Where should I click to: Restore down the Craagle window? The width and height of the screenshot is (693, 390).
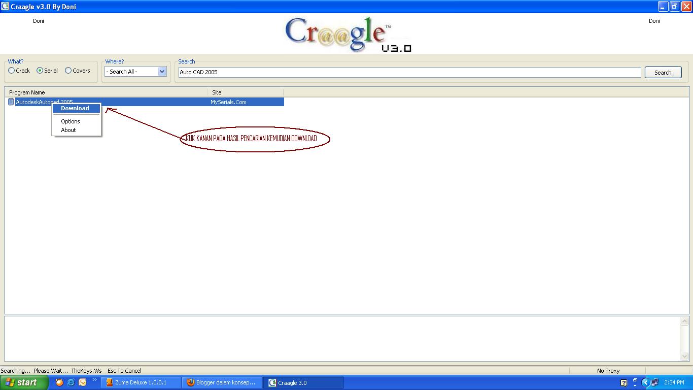(675, 7)
